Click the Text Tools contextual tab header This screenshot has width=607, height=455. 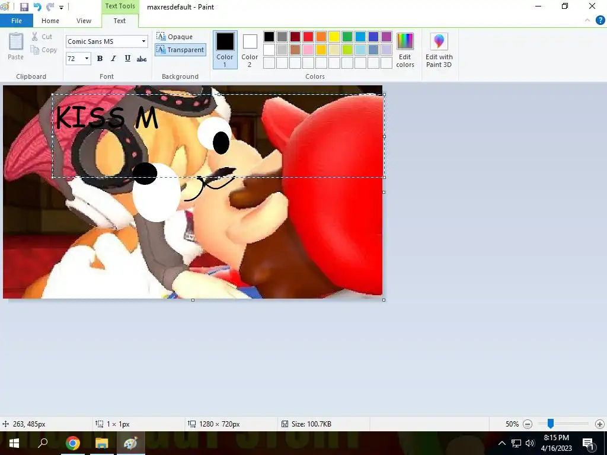point(120,6)
